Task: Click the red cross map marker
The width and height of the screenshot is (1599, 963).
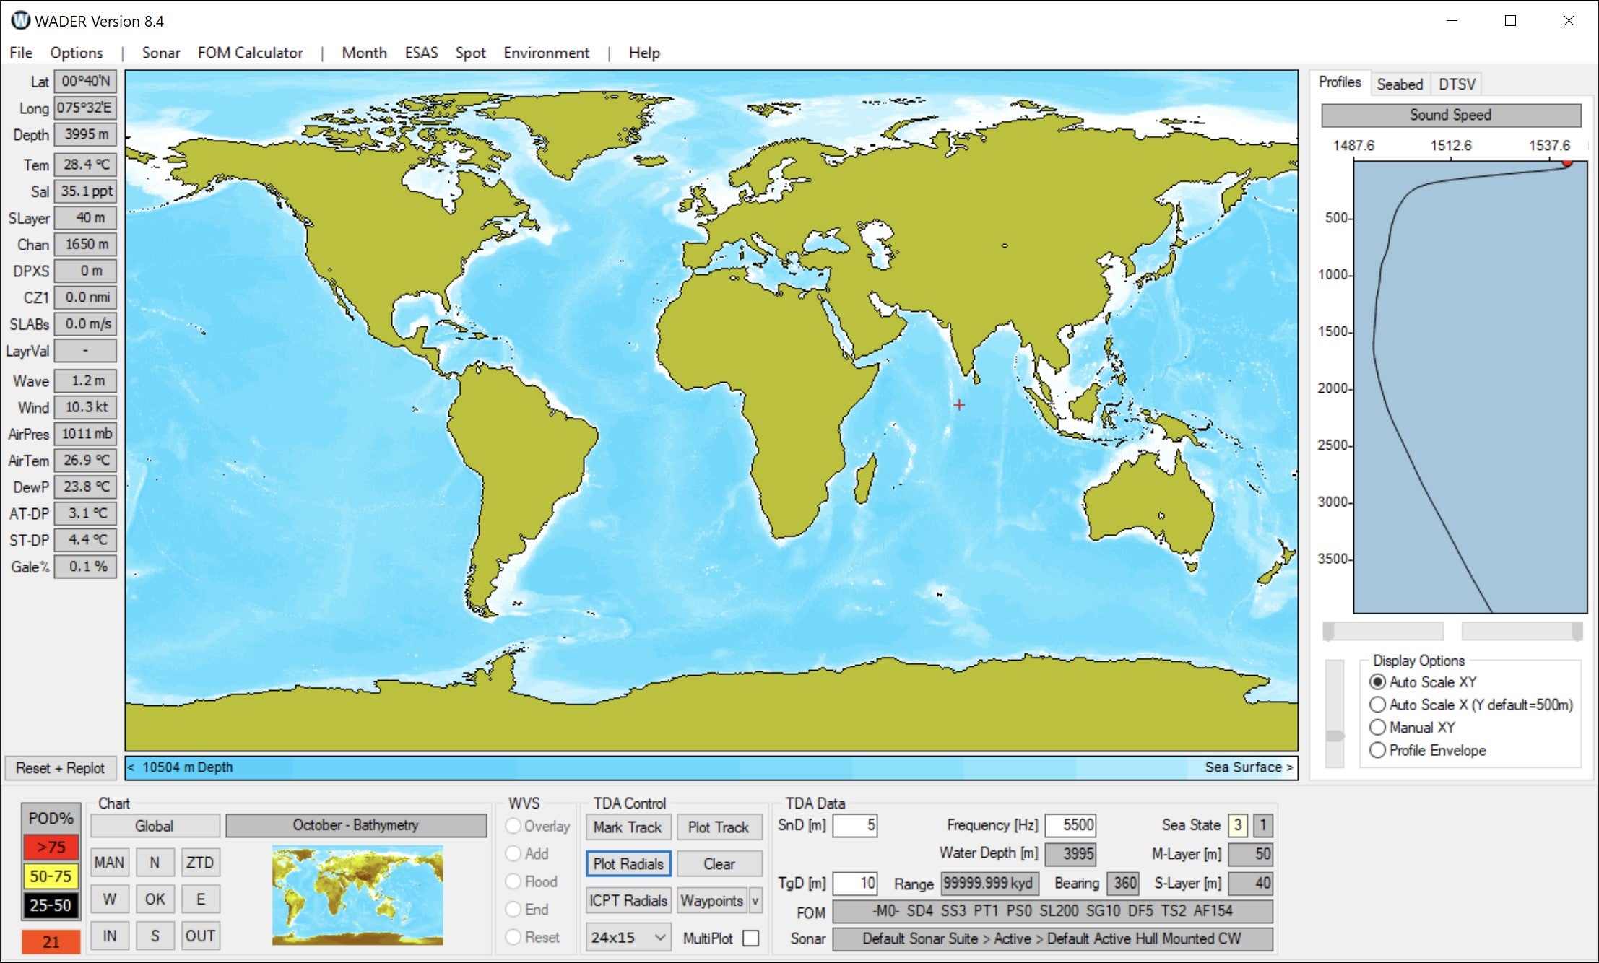Action: [959, 405]
